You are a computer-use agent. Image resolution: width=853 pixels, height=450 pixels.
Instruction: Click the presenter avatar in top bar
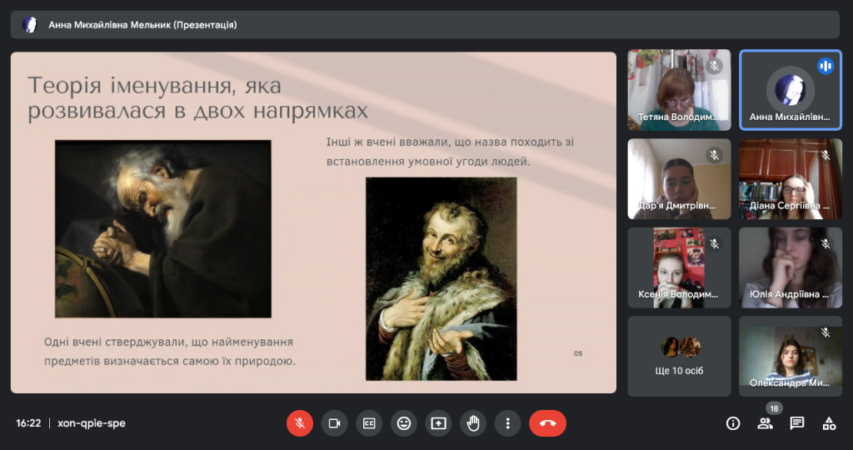pos(29,24)
